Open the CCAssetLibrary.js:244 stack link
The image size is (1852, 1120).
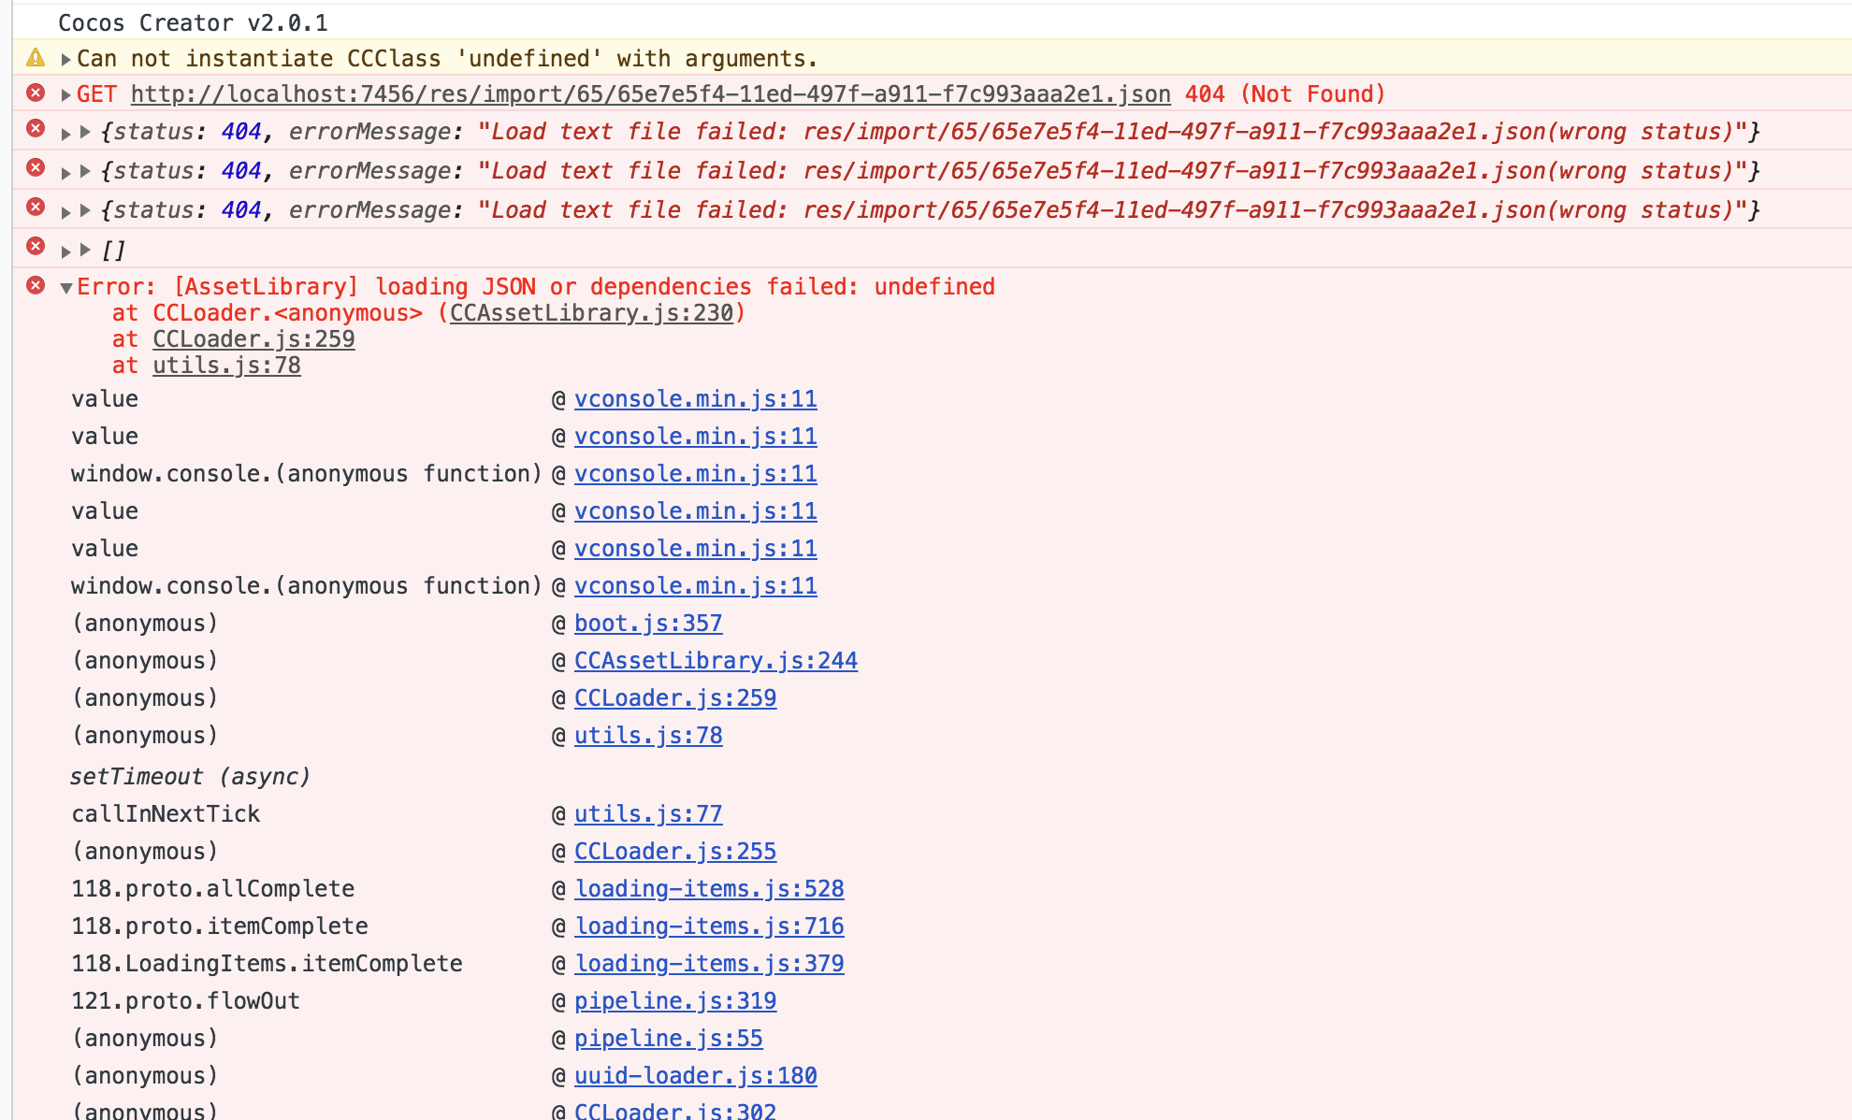tap(716, 661)
